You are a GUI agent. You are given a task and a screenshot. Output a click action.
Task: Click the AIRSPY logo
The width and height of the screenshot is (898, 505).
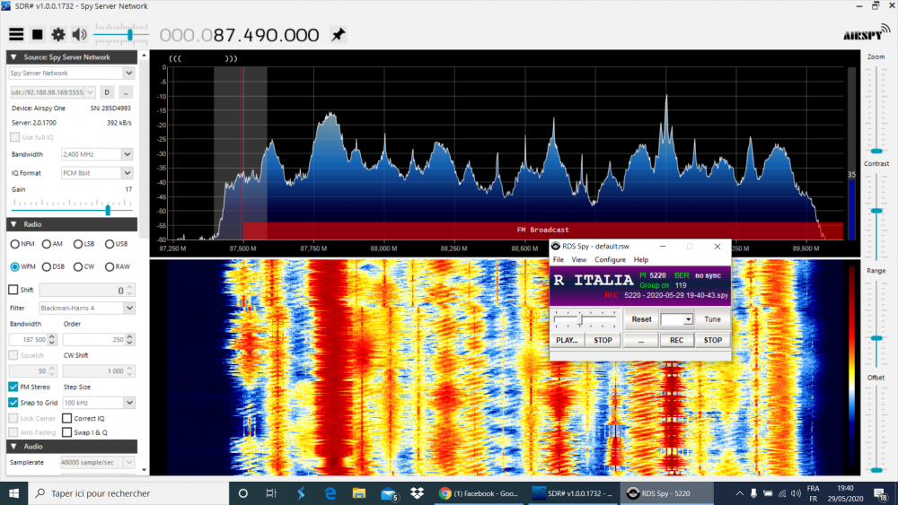[866, 33]
